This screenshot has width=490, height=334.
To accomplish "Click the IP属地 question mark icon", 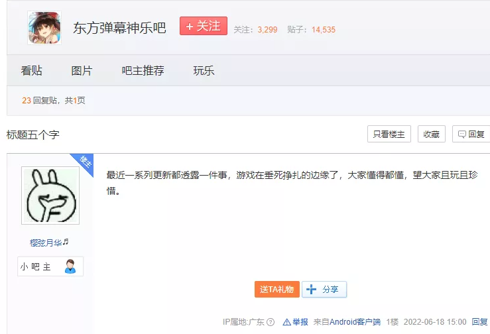I will point(271,323).
